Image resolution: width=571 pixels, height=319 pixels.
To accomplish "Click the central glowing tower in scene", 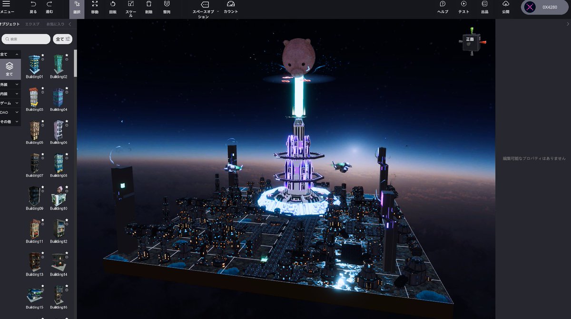I will click(299, 162).
